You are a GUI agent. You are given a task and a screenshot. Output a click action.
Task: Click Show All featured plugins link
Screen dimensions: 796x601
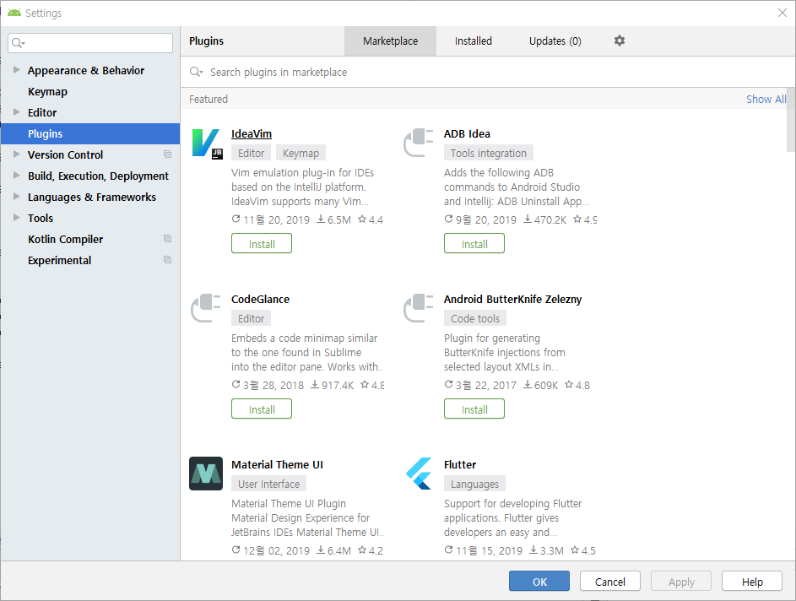coord(766,100)
